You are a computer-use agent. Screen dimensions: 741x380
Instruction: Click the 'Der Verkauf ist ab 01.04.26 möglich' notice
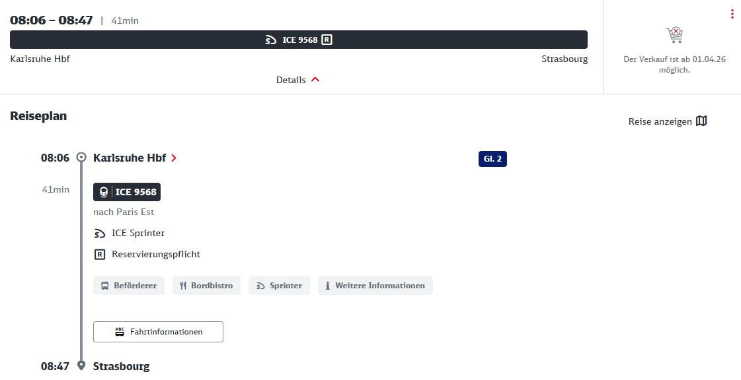674,65
